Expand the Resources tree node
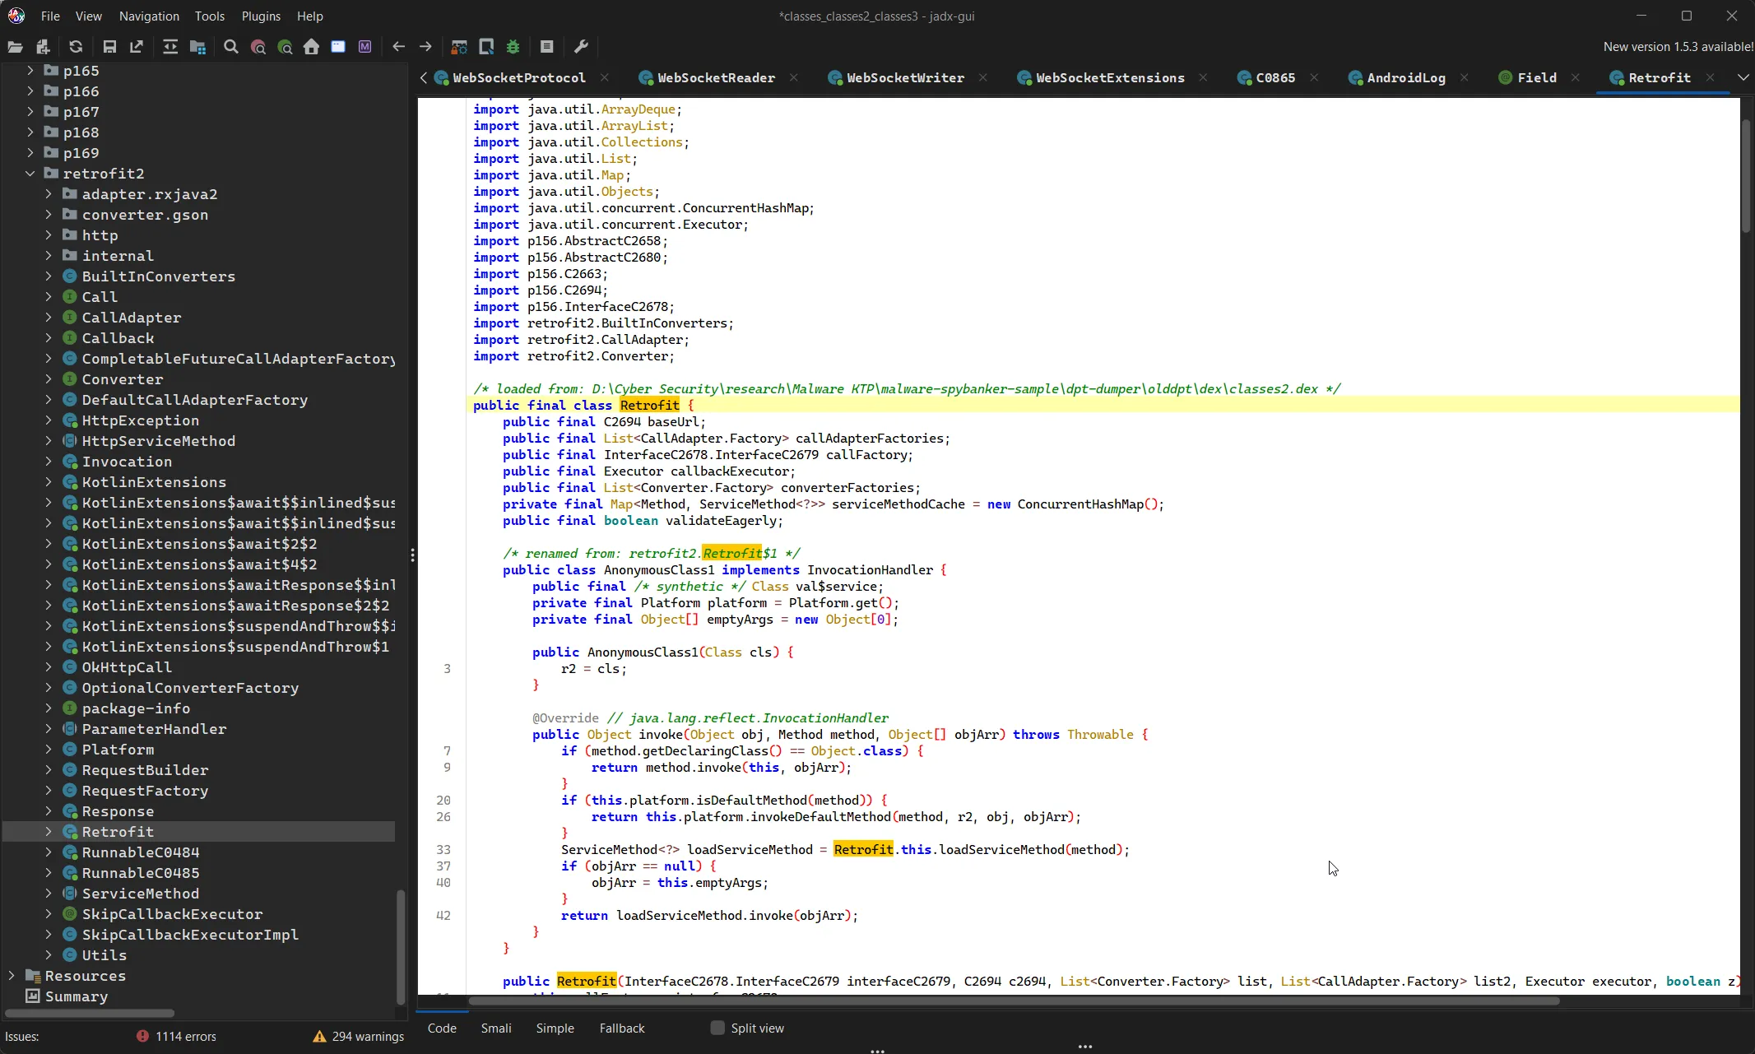 pyautogui.click(x=12, y=976)
